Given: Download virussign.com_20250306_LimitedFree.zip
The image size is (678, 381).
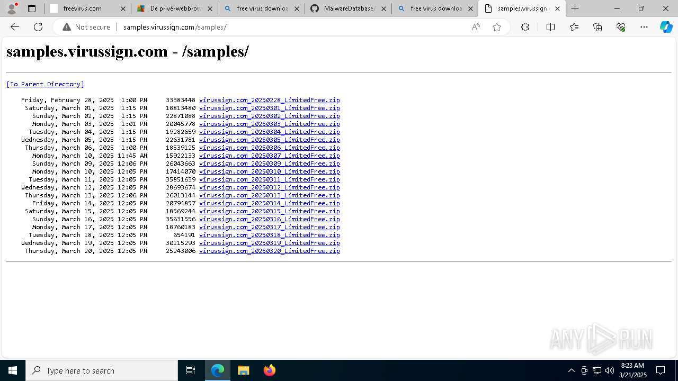Looking at the screenshot, I should (x=269, y=148).
